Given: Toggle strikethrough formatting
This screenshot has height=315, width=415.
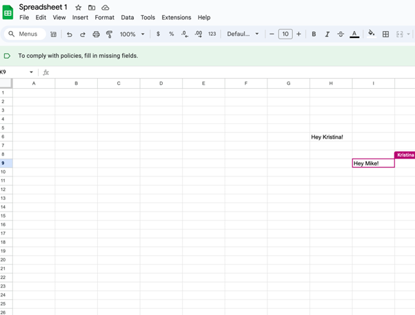Looking at the screenshot, I should click(x=341, y=34).
